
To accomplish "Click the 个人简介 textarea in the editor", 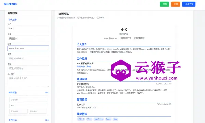I will [x=28, y=81].
